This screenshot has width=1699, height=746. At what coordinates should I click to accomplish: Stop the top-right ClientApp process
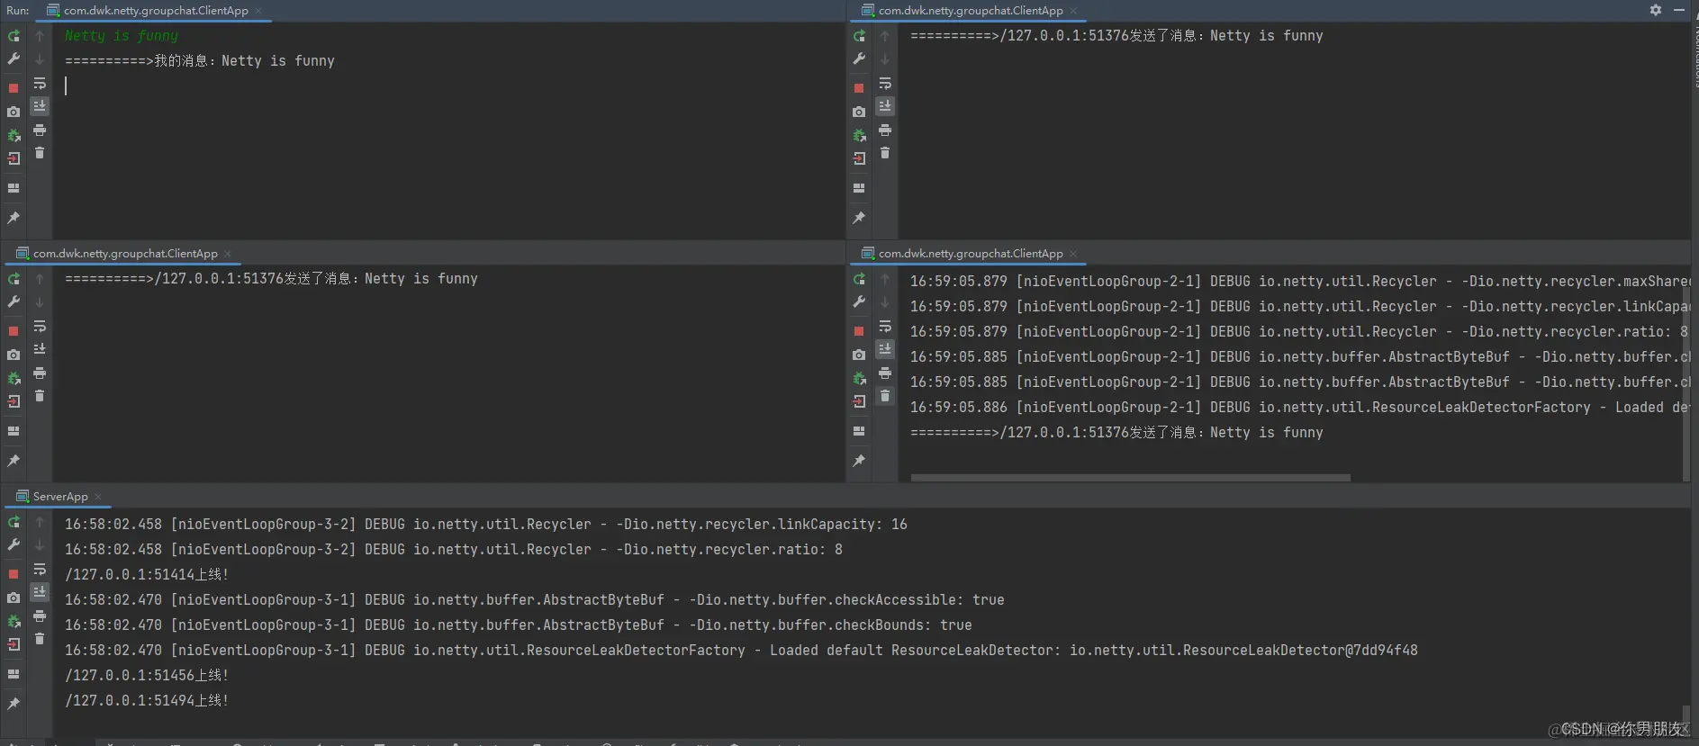coord(859,88)
